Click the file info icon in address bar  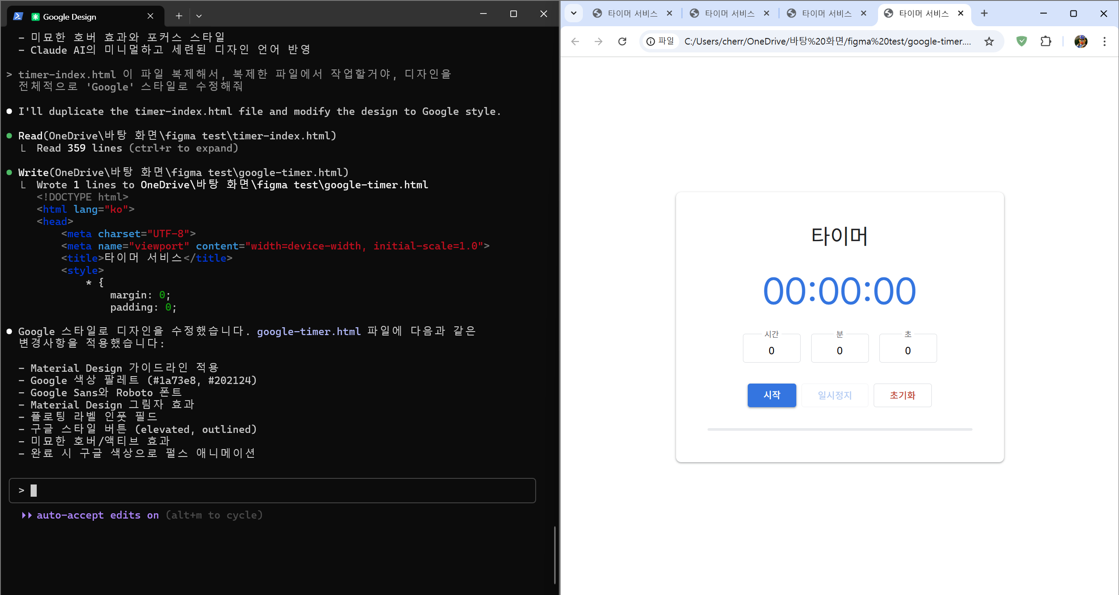(651, 42)
